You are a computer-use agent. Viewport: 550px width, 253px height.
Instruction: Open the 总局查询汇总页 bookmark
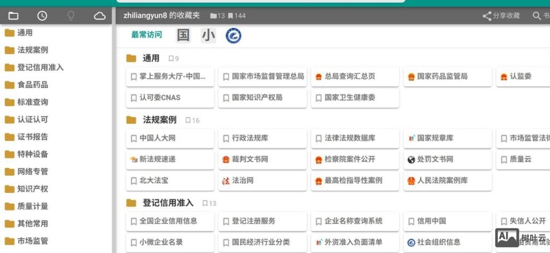click(355, 77)
